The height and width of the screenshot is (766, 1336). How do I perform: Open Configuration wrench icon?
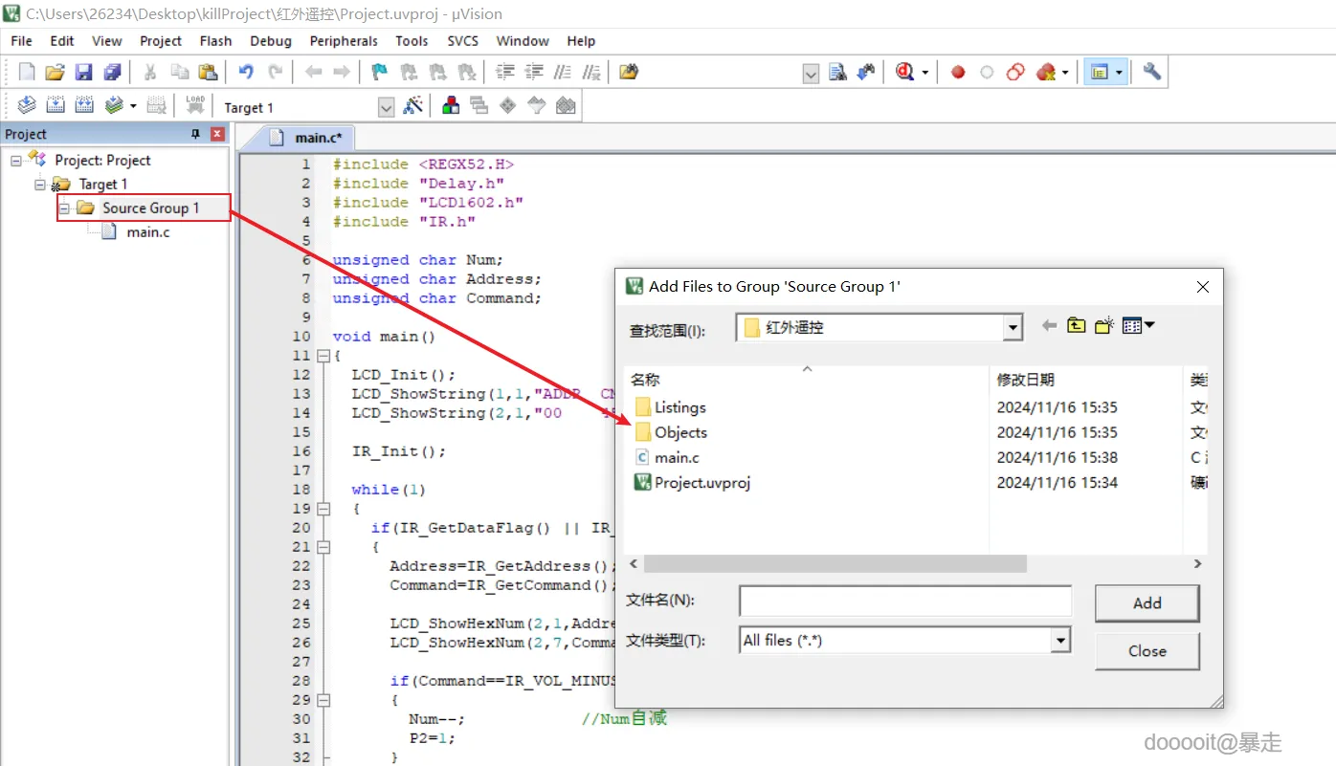click(1152, 72)
